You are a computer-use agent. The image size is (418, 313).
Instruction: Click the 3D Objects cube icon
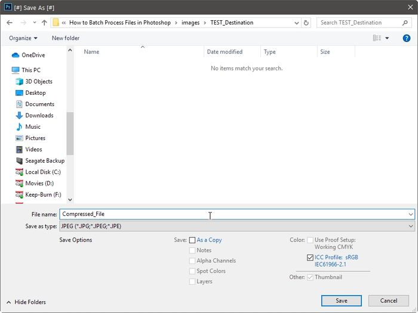pos(19,82)
